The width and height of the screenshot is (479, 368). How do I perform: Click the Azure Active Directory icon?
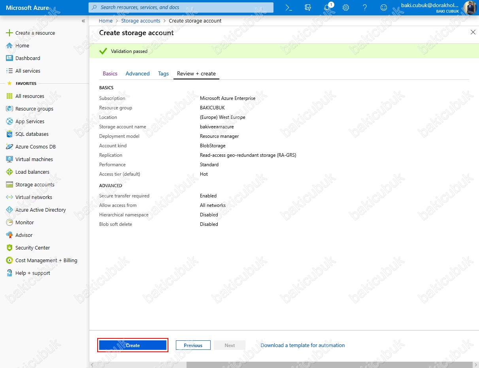(9, 210)
